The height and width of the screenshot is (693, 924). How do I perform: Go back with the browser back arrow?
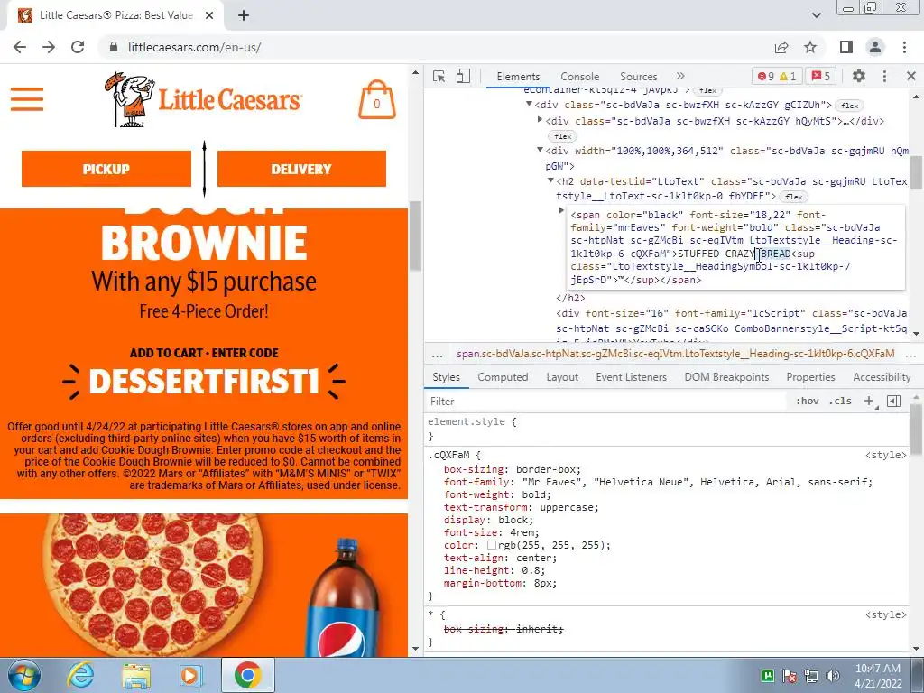[20, 47]
